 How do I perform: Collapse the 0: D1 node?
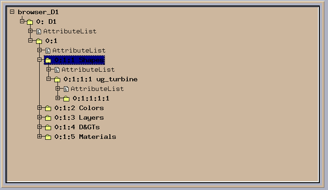22,21
